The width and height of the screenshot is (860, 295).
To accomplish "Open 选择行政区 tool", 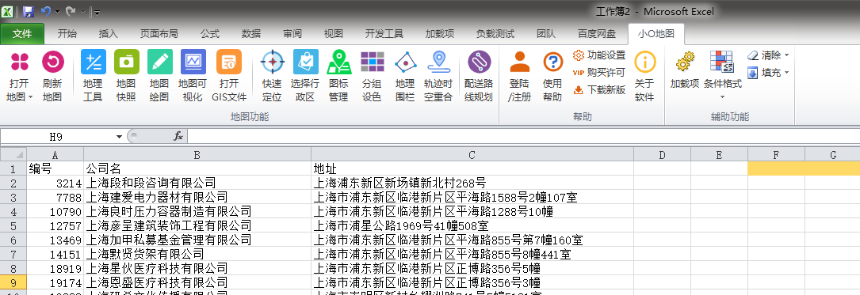I will [x=305, y=76].
